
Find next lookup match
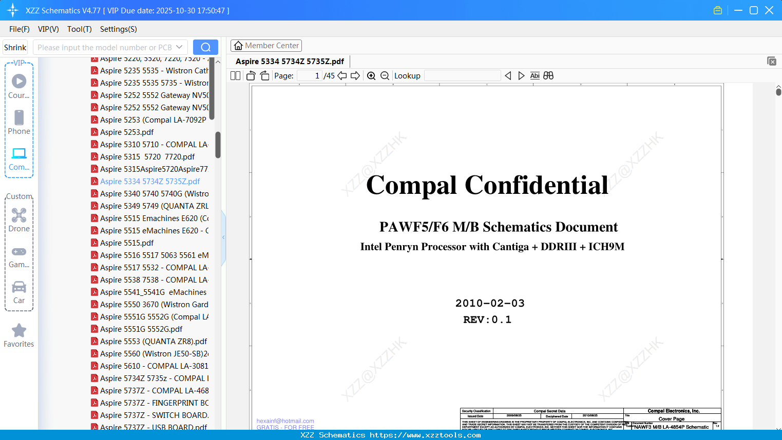(x=521, y=76)
